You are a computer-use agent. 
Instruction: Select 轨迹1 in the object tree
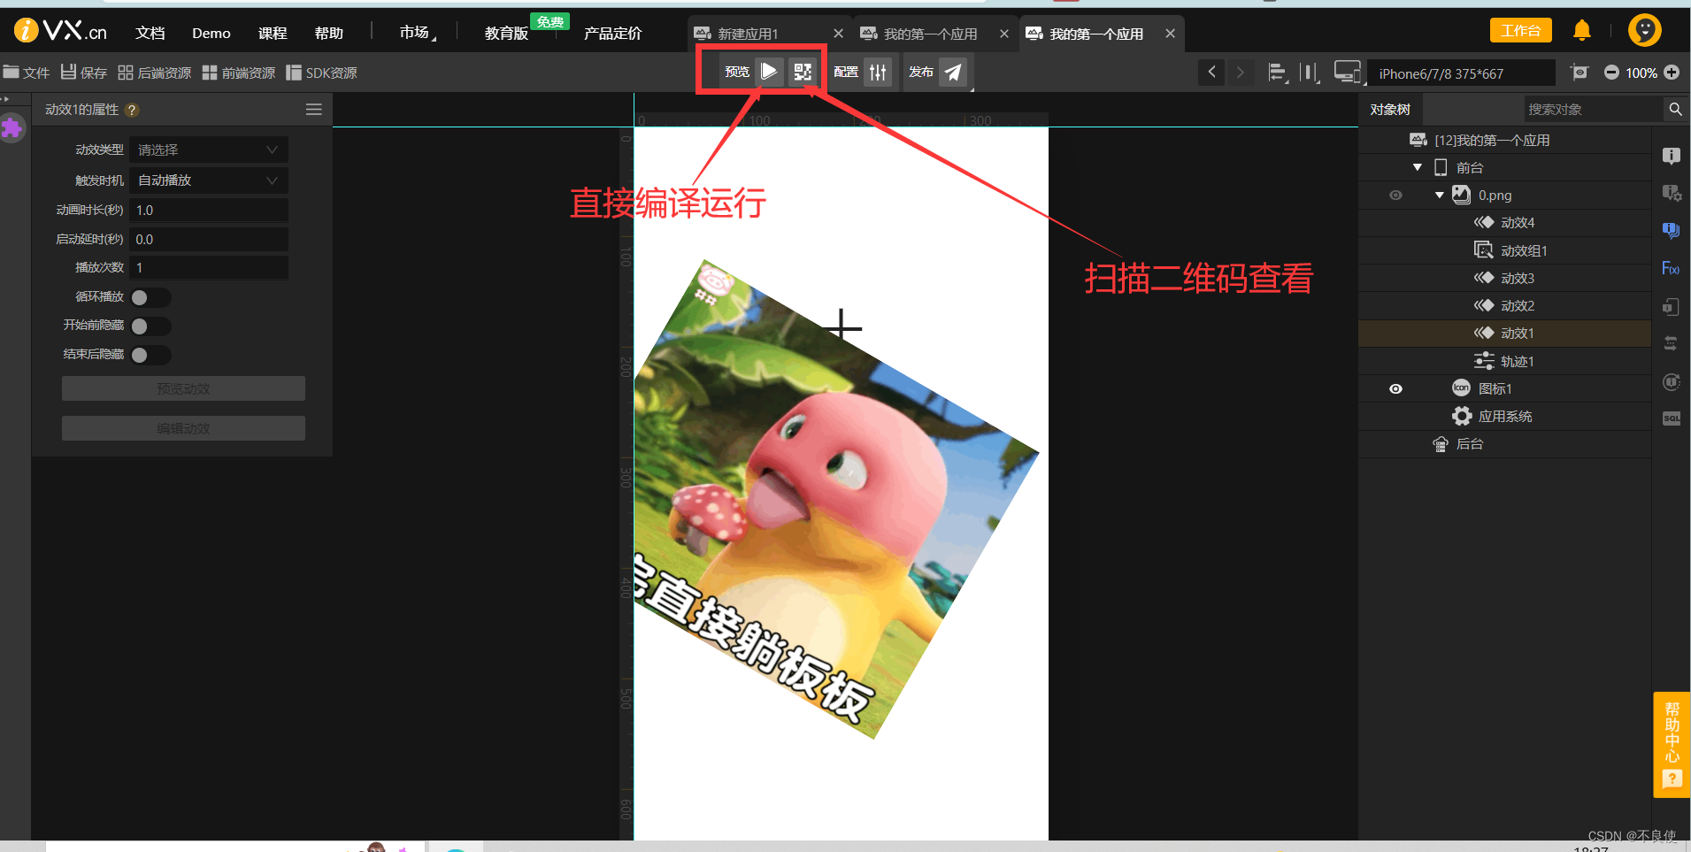[x=1504, y=361]
